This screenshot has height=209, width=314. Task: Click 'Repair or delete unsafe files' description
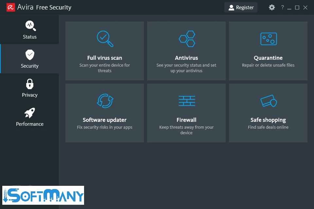click(268, 65)
